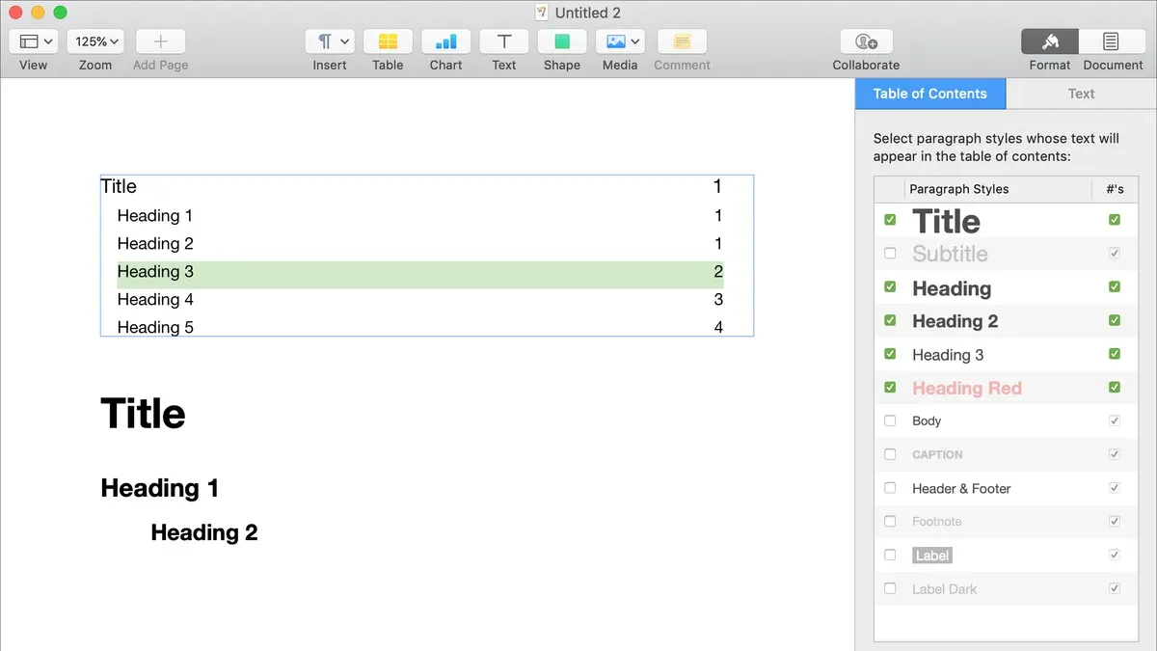Uncheck the Heading Red paragraph style

[890, 388]
